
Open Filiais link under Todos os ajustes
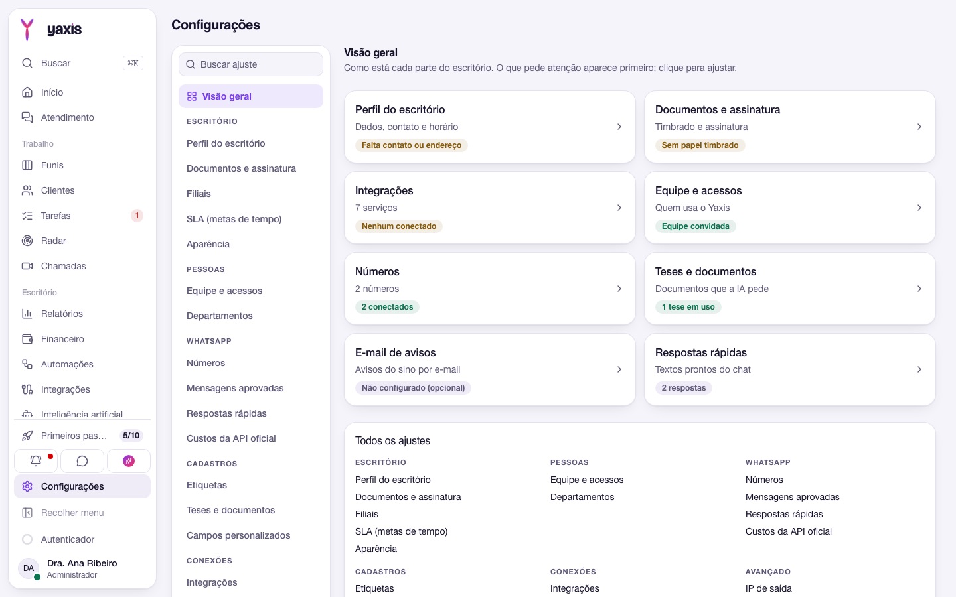pos(366,514)
